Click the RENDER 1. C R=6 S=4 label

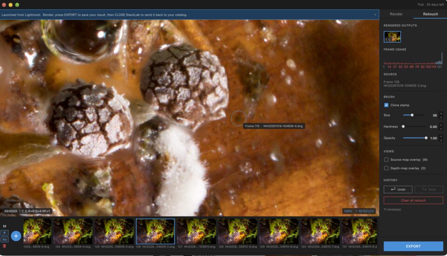coord(27,211)
